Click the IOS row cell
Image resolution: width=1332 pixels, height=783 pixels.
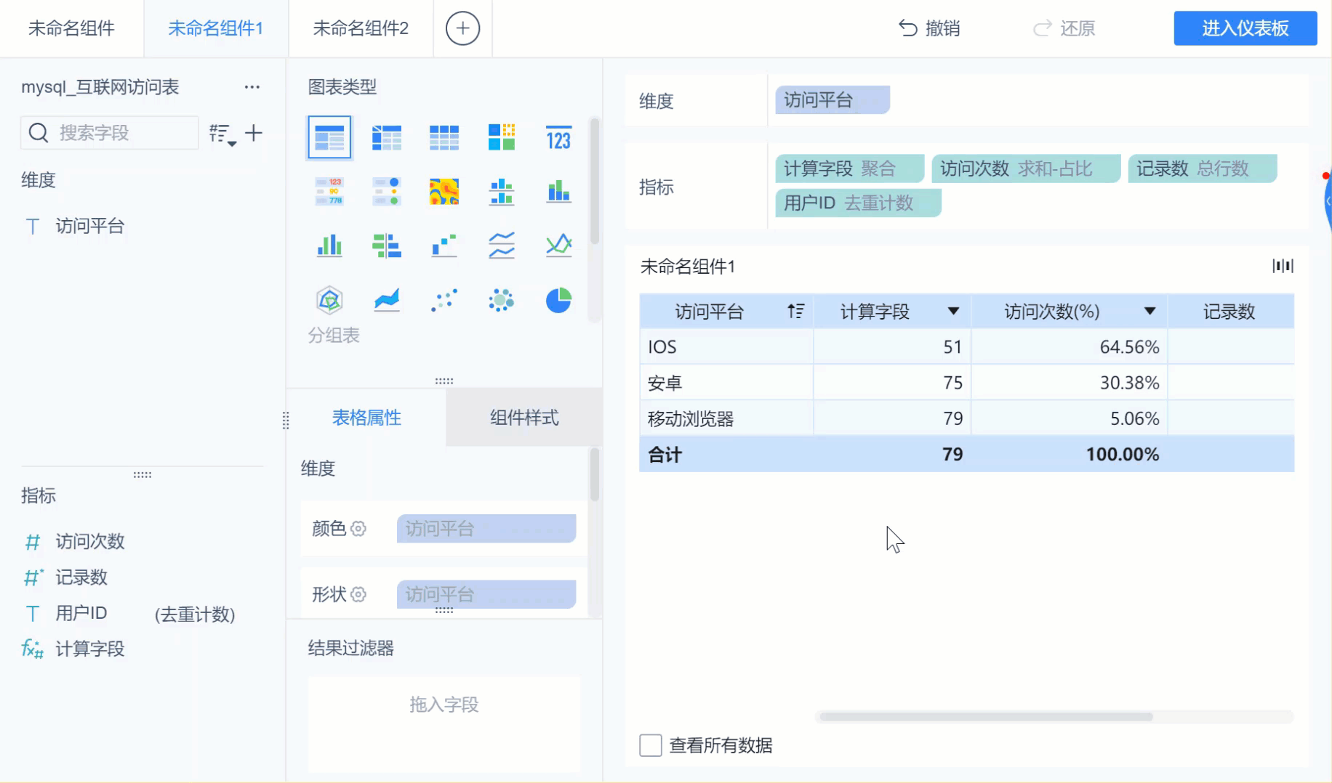click(x=726, y=347)
